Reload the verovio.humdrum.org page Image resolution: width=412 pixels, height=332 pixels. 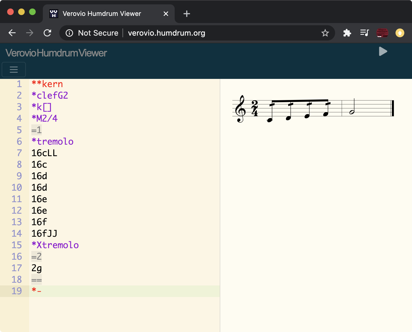[47, 33]
